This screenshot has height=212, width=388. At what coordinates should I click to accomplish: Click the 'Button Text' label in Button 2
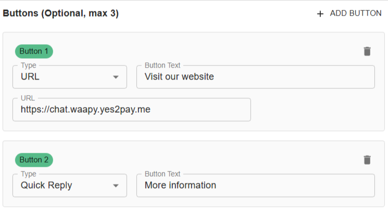pos(162,174)
